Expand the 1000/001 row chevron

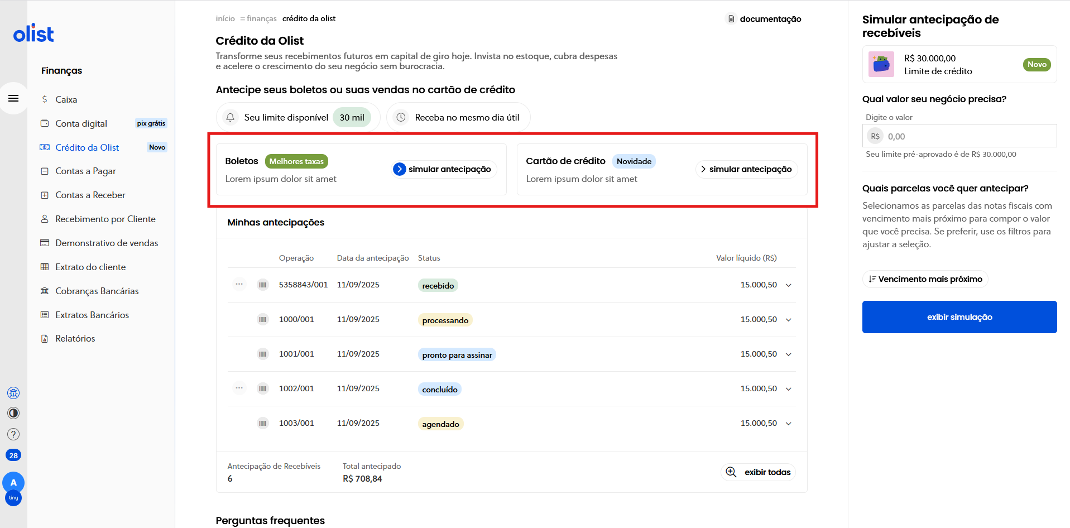(789, 320)
